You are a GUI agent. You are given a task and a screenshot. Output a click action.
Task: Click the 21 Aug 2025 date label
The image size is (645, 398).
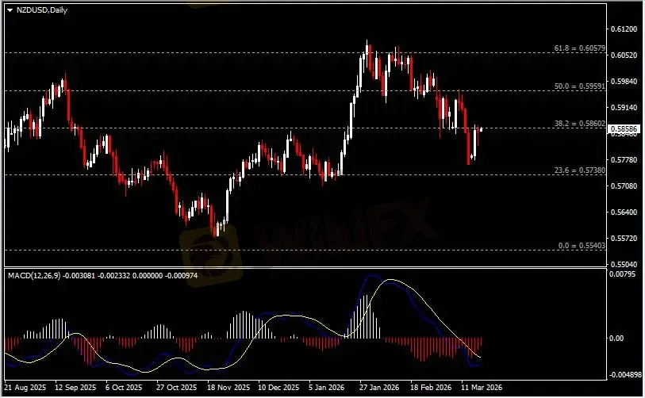pyautogui.click(x=26, y=389)
